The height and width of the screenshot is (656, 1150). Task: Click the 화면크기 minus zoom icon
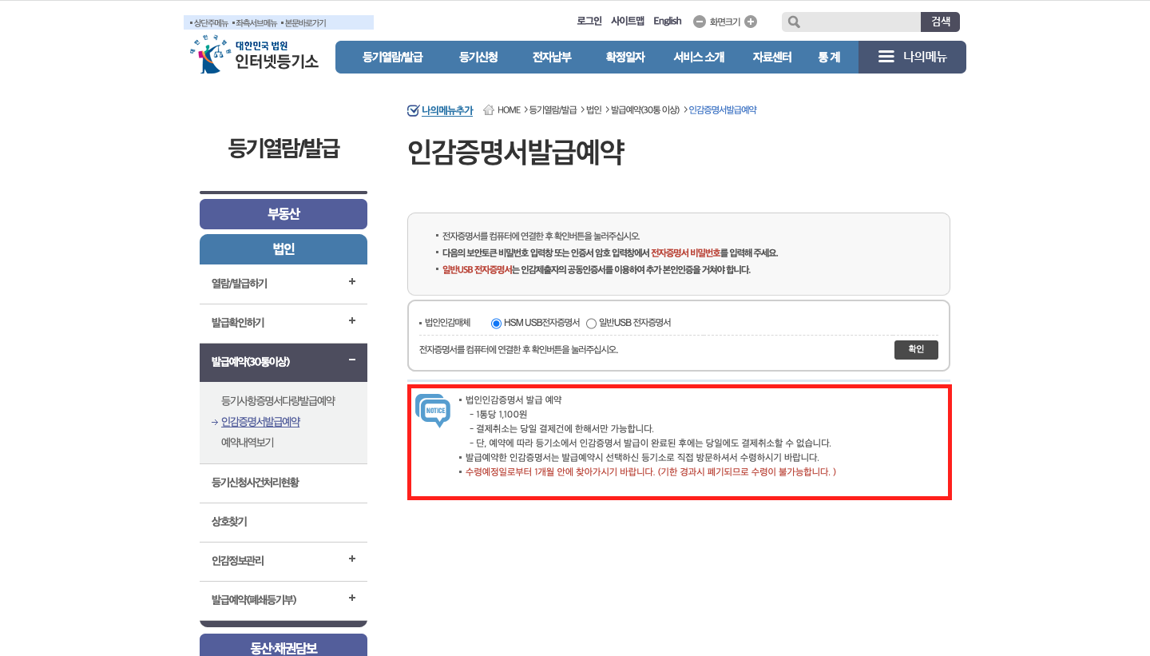point(700,22)
